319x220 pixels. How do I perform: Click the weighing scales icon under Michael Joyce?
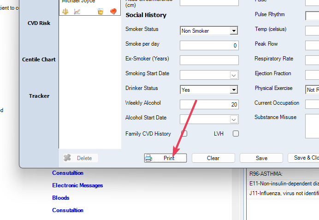pyautogui.click(x=65, y=12)
